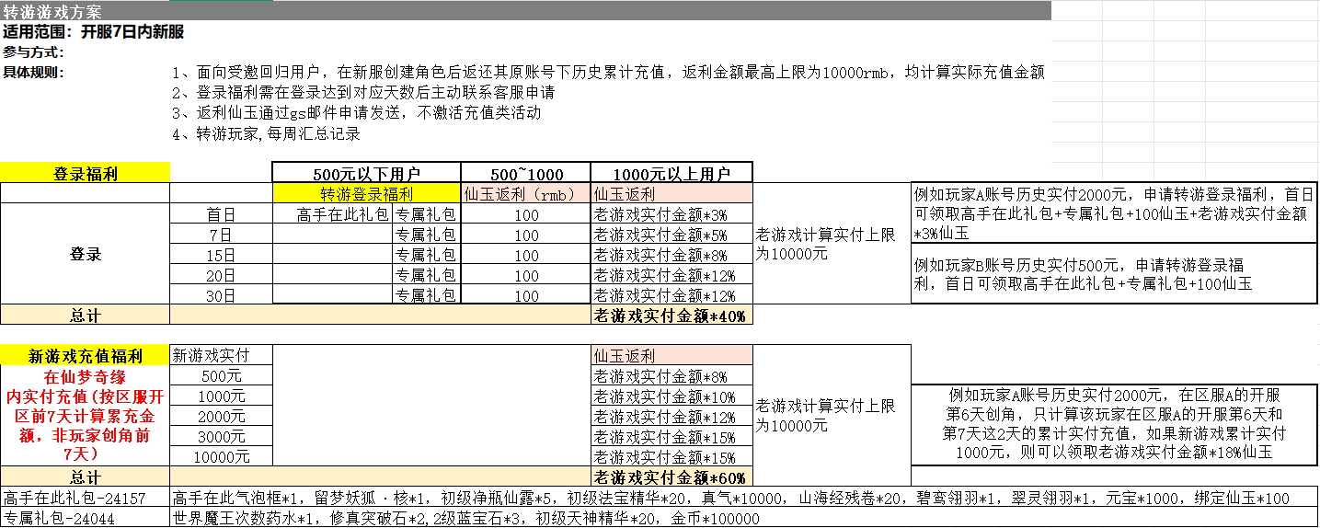The height and width of the screenshot is (528, 1320).
Task: Select the merged 登录 row label cell
Action: point(86,255)
